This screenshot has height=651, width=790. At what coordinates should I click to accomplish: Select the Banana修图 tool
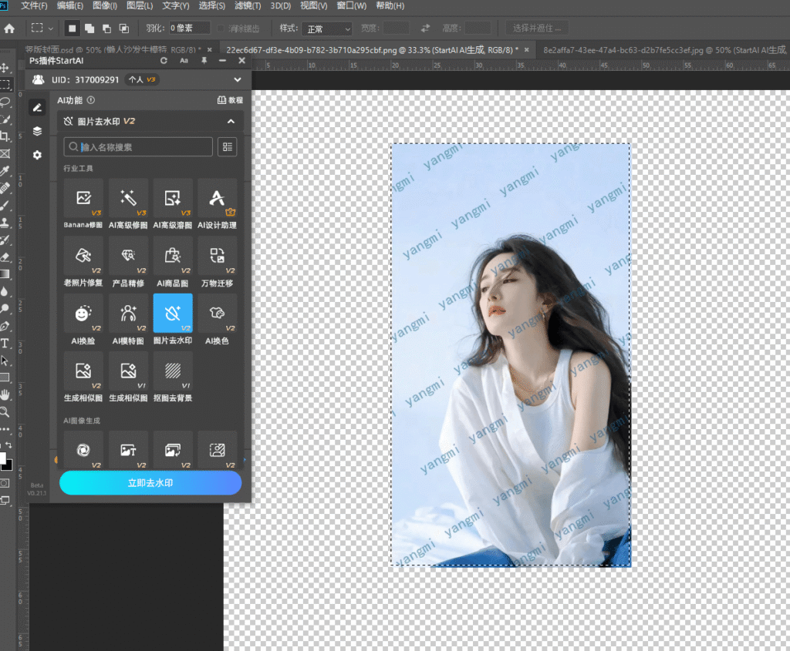point(83,199)
